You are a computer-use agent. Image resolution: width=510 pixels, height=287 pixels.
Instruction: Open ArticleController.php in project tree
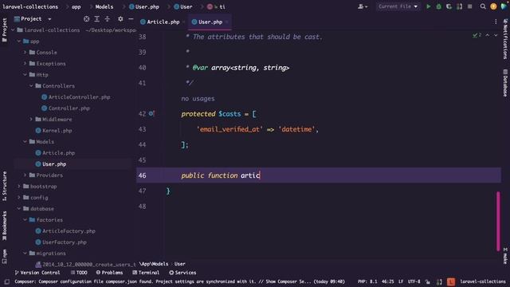point(76,97)
